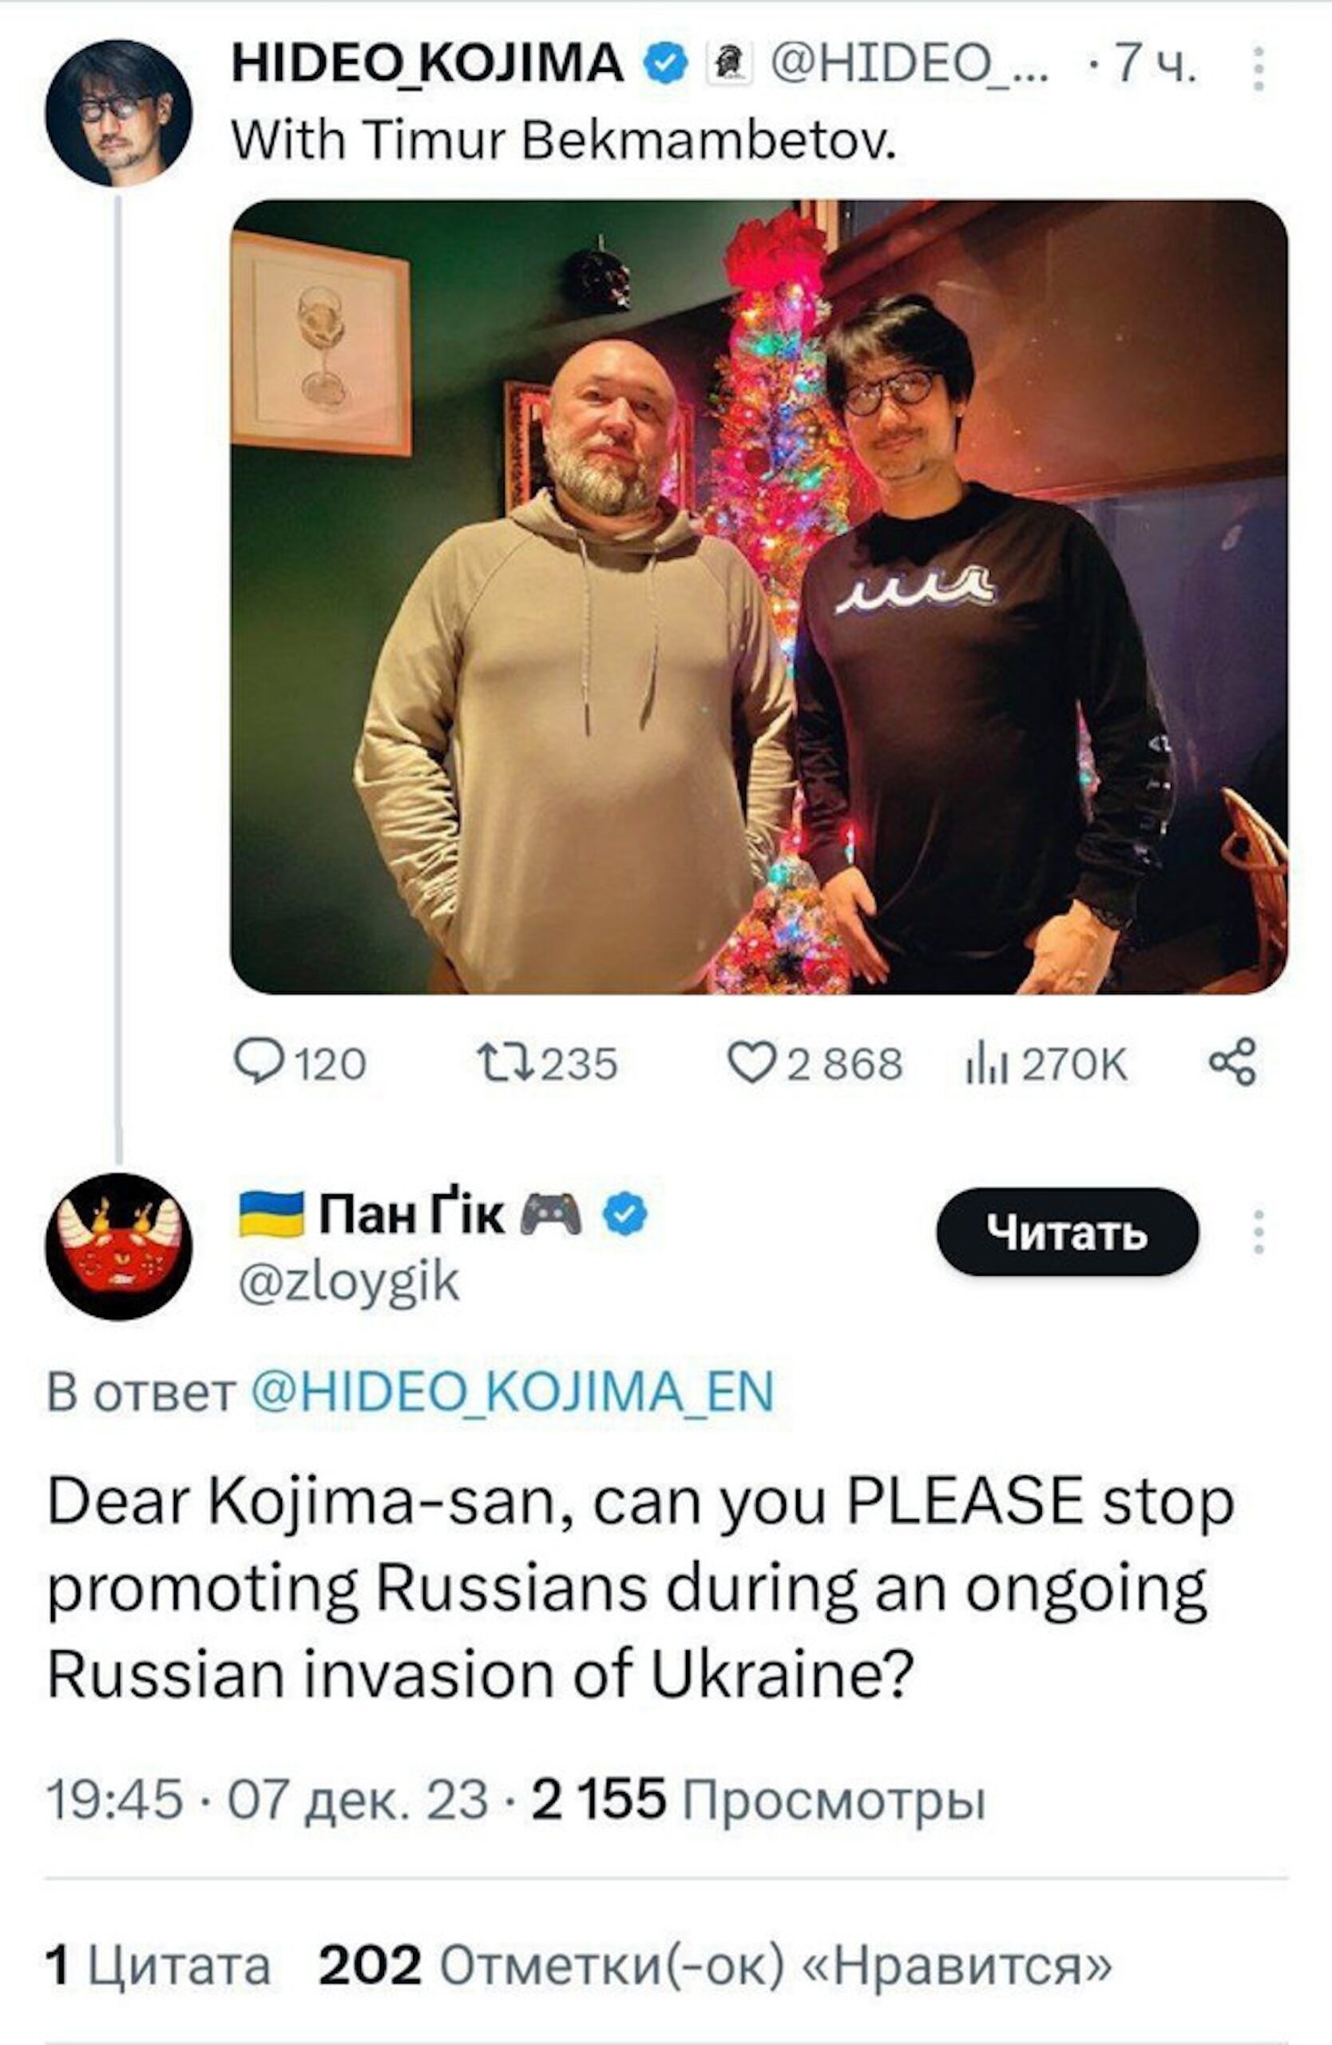
Task: Click the share icon on Kojima's tweet
Action: pyautogui.click(x=1233, y=1062)
